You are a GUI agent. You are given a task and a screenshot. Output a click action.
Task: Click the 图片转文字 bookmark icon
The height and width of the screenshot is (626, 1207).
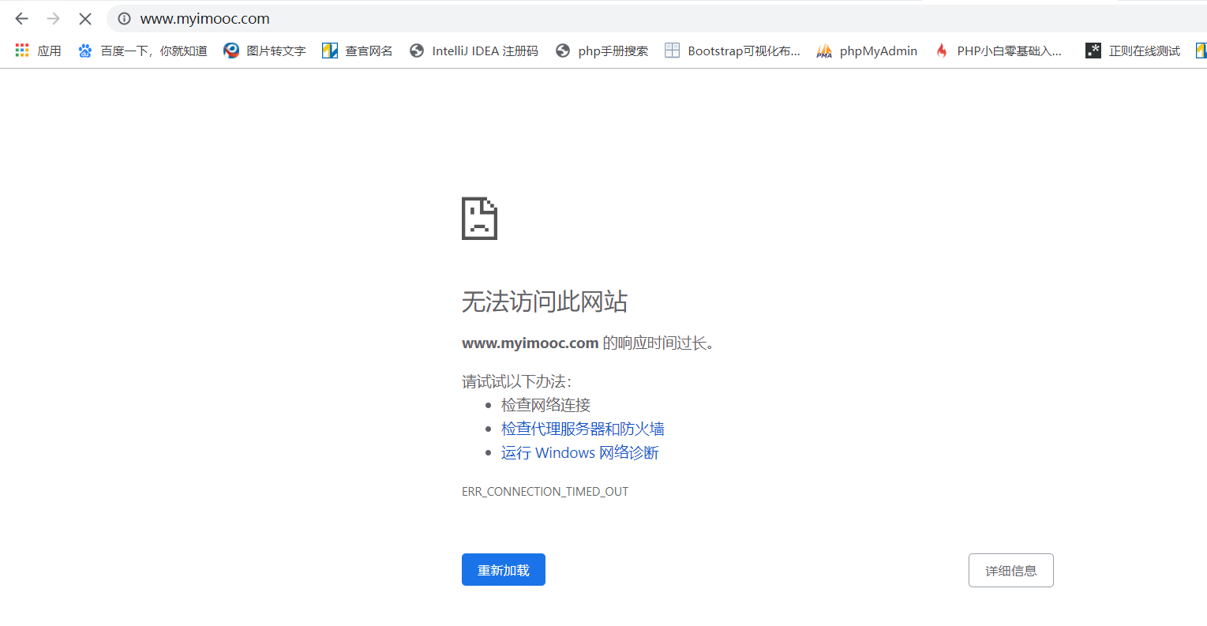(x=231, y=51)
